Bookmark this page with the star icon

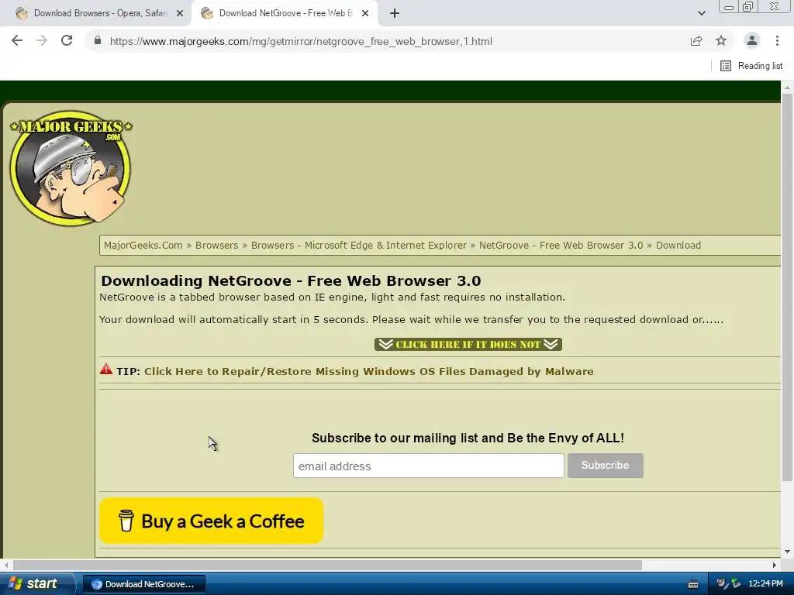coord(721,41)
